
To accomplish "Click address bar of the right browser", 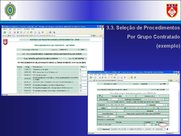I will (x=131, y=80).
